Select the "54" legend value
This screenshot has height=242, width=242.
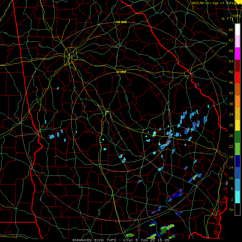pos(231,61)
